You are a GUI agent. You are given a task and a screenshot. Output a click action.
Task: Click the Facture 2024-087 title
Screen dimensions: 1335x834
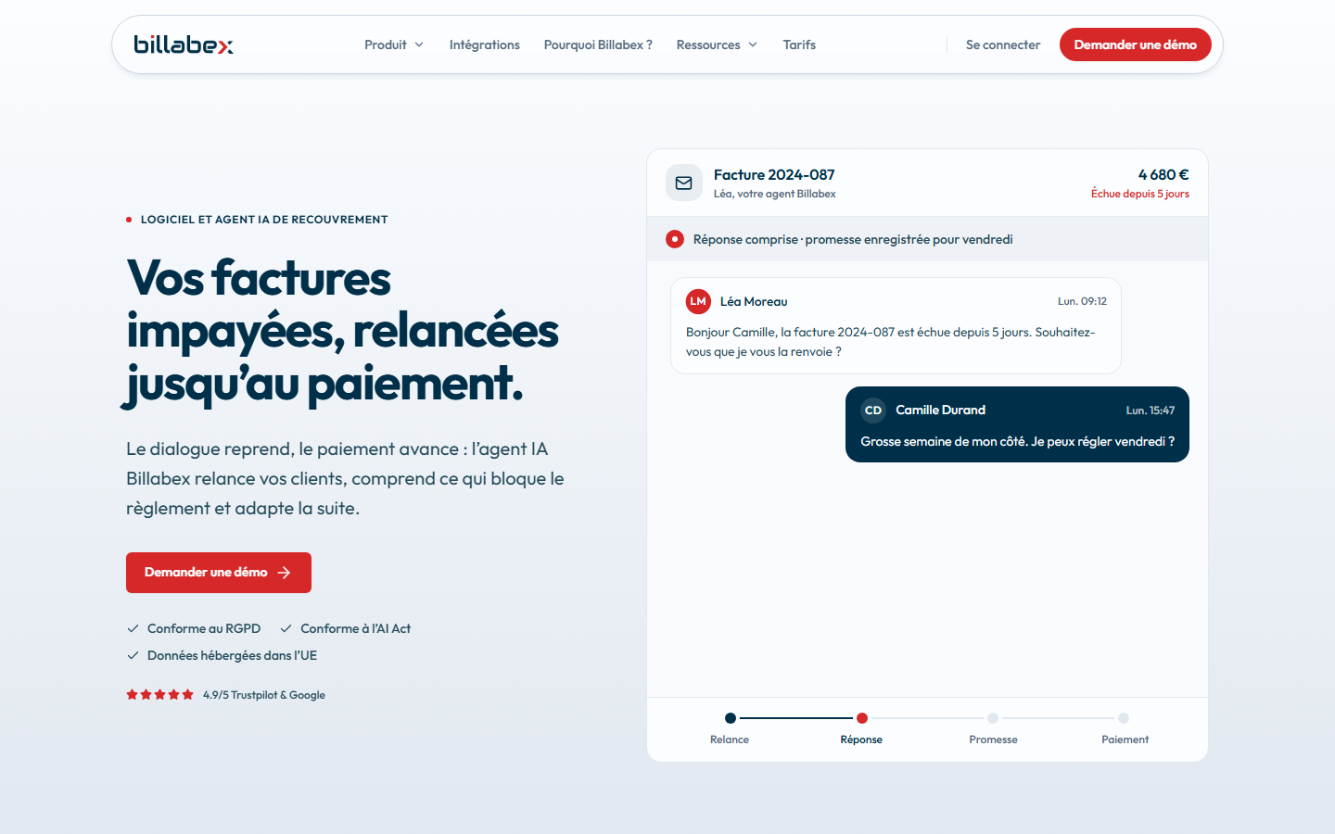tap(774, 174)
